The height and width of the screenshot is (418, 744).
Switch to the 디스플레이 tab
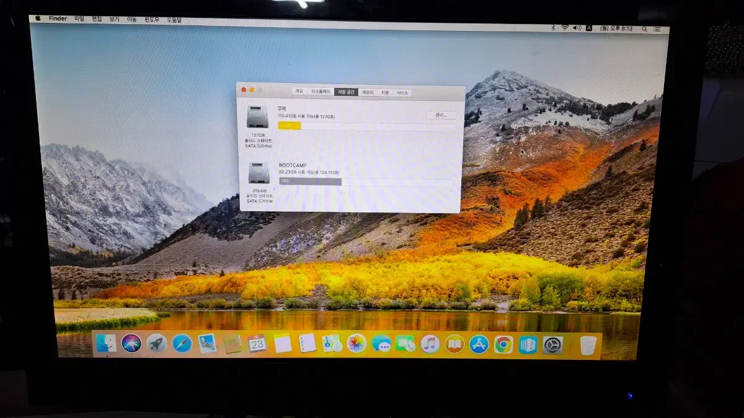tap(321, 91)
